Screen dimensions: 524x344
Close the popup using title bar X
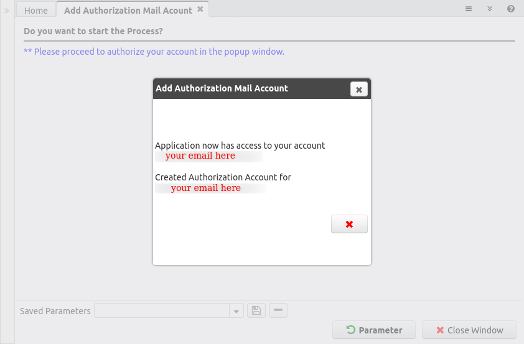(x=358, y=90)
